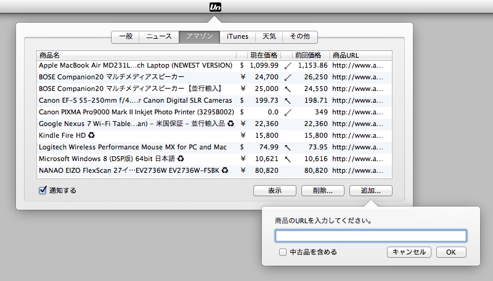Switch to the iTunes tab

237,37
